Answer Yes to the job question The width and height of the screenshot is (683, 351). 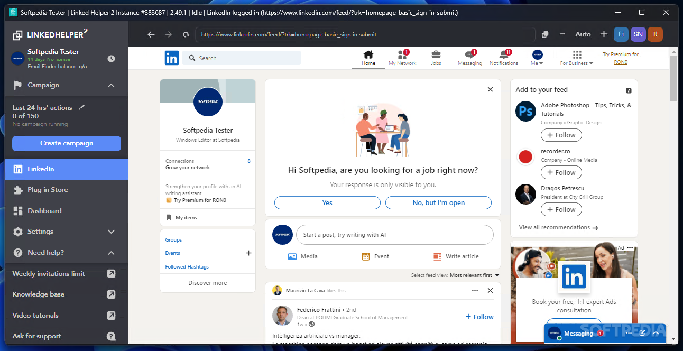tap(327, 203)
